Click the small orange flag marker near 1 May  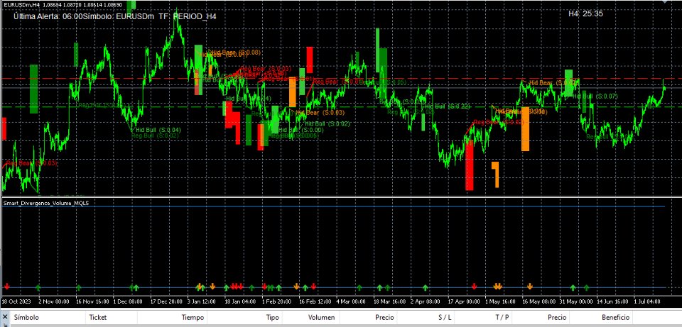(496, 174)
